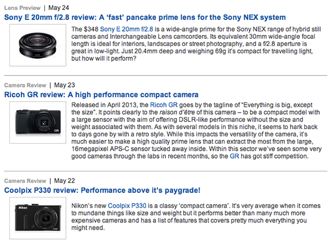Open the Sony E 20mm f/2.8 review headline

pyautogui.click(x=145, y=17)
